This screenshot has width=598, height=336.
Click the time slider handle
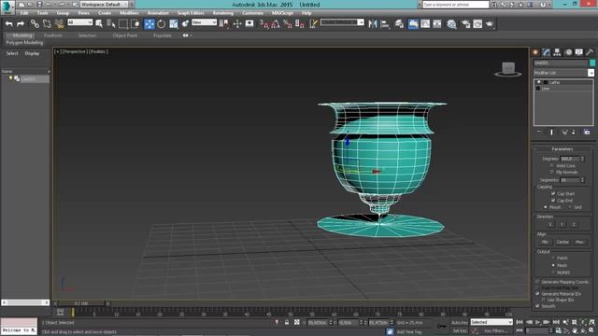tap(81, 303)
